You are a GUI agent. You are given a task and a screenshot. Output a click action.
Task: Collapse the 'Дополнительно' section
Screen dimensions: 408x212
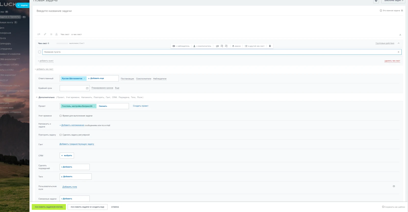coord(37,97)
